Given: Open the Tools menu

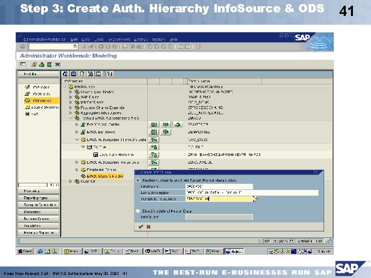Looking at the screenshot, I should pos(99,39).
